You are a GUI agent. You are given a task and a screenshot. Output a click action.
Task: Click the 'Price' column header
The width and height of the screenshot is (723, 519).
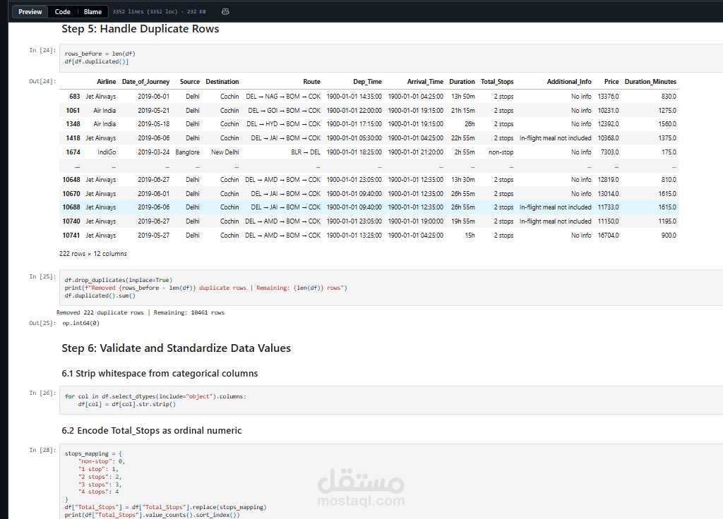point(611,82)
